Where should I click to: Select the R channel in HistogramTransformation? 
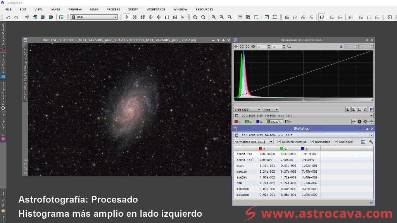coord(236,121)
